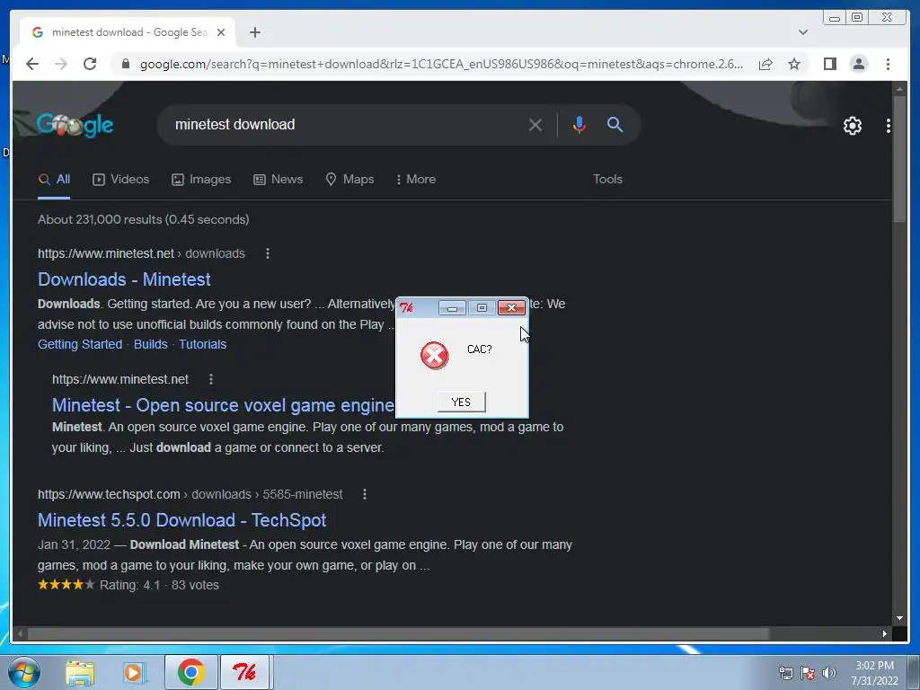Open the Windows Start menu
This screenshot has width=920, height=690.
pyautogui.click(x=23, y=672)
